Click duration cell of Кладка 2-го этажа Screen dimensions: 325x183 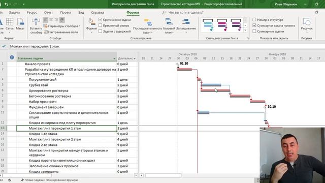(127, 145)
